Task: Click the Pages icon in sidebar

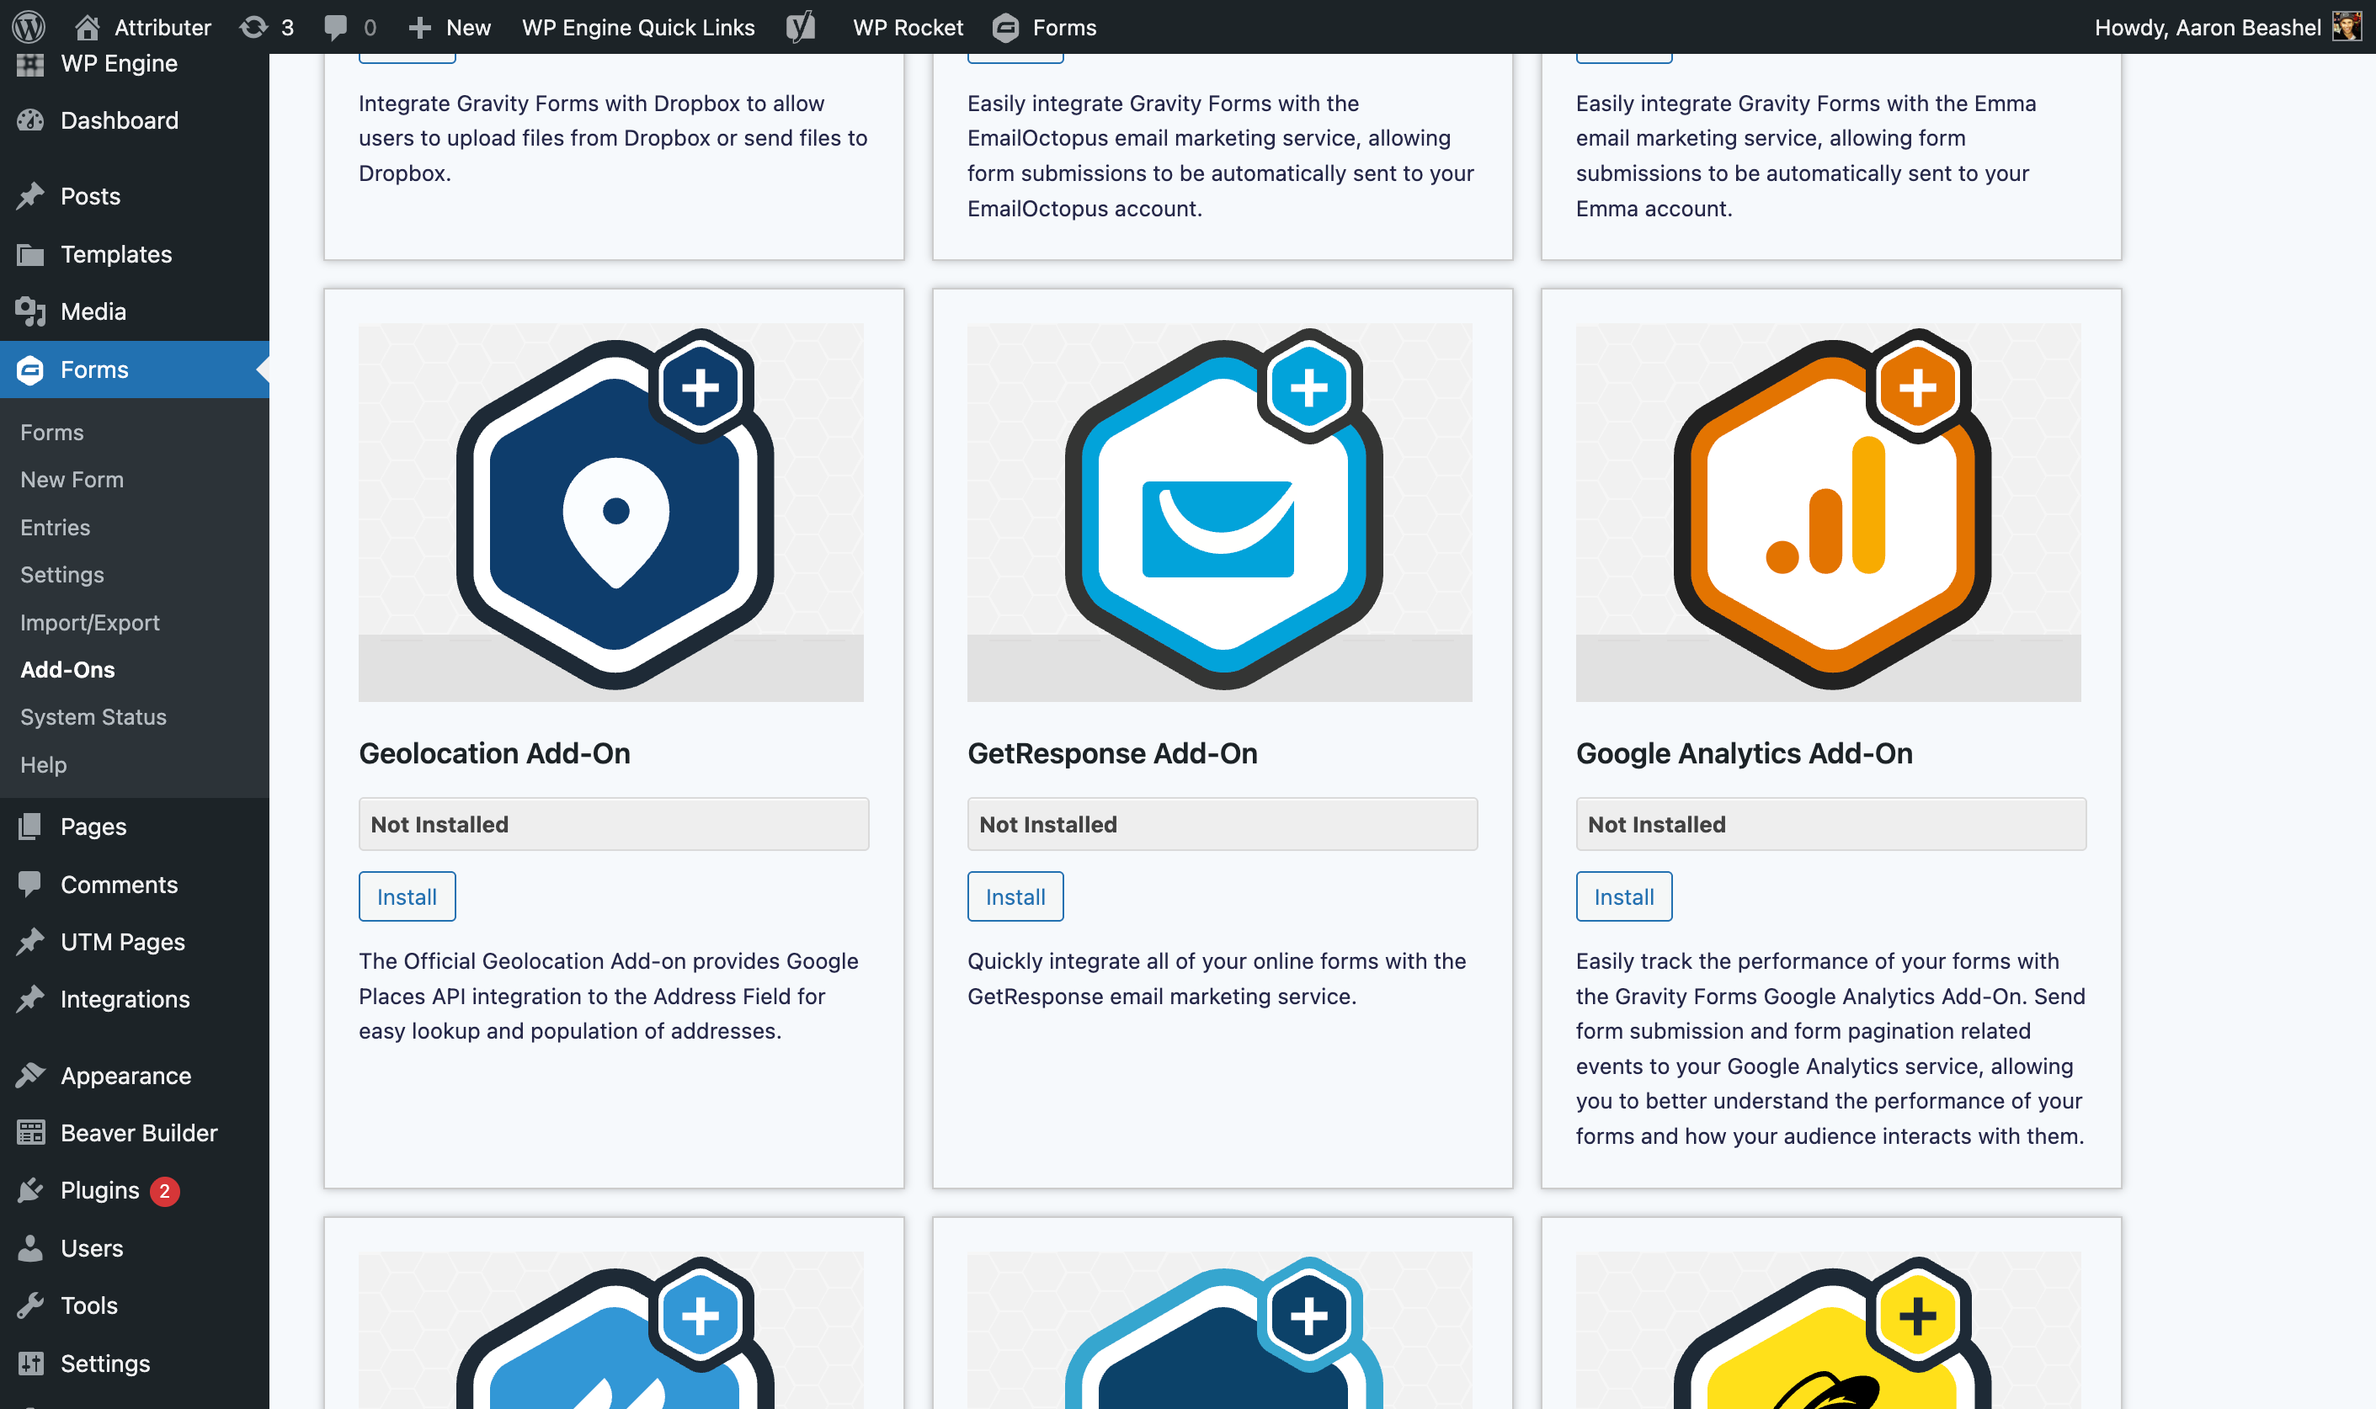Action: click(30, 826)
